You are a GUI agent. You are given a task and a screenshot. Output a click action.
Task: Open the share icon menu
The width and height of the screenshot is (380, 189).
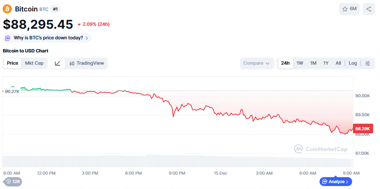[x=369, y=9]
